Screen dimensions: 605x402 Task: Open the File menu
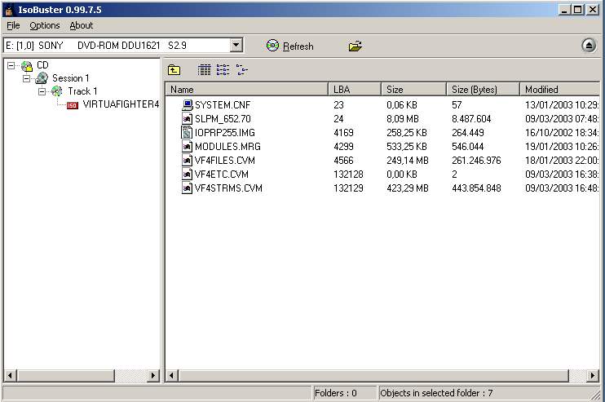tap(13, 25)
